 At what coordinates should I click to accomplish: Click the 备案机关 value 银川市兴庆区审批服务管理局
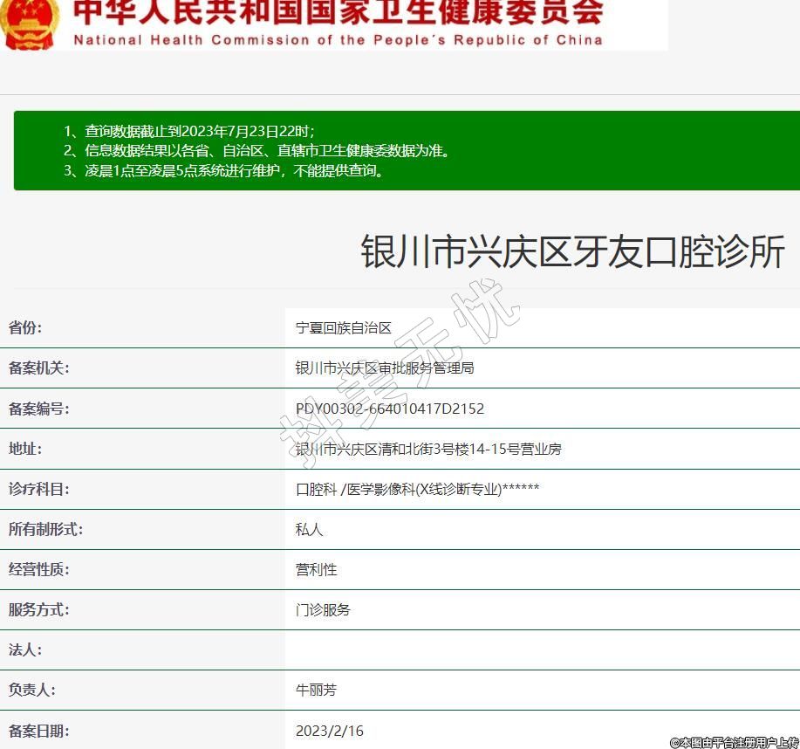(x=385, y=368)
